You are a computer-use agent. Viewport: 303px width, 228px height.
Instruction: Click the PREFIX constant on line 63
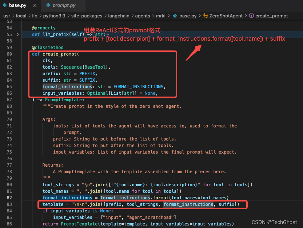point(87,74)
